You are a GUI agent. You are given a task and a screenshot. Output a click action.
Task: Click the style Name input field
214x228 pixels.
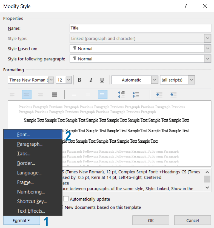click(x=140, y=28)
